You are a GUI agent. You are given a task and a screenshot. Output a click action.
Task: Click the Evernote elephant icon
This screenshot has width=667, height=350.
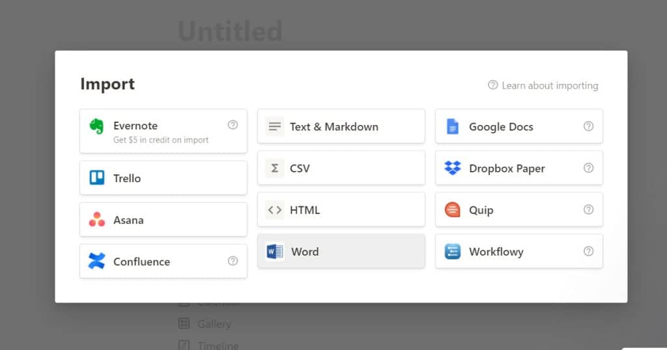[x=96, y=126]
